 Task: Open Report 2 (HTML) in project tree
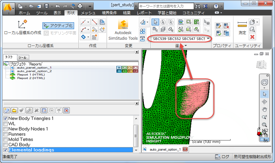(31, 78)
